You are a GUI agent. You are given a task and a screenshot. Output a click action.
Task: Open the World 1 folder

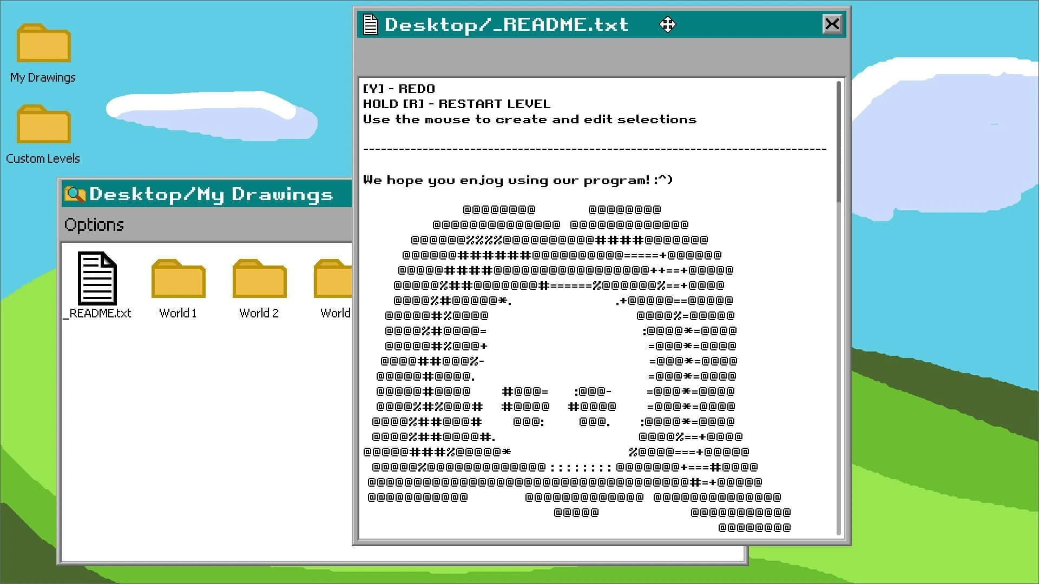(x=178, y=278)
